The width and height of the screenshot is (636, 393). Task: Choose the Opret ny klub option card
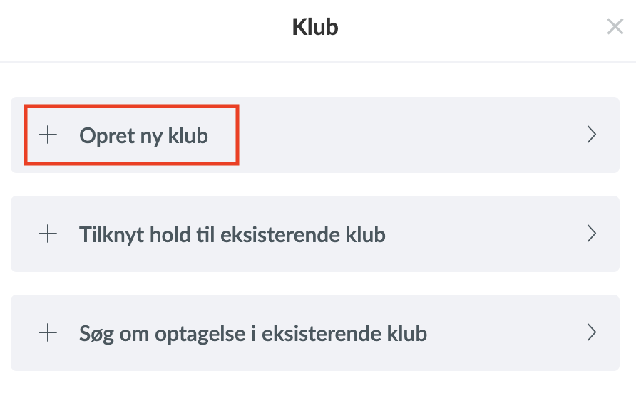coord(314,135)
